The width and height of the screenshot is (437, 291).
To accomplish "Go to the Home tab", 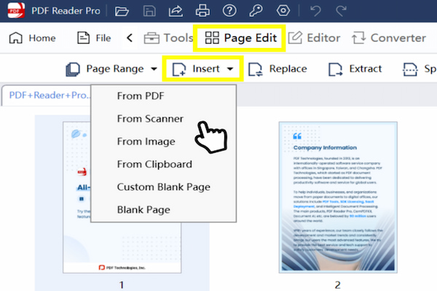I will coord(33,38).
